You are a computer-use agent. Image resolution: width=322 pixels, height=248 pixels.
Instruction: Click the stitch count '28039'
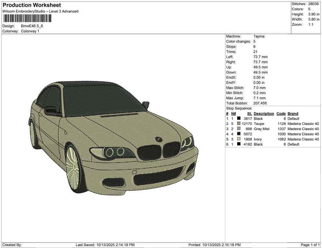(x=313, y=4)
